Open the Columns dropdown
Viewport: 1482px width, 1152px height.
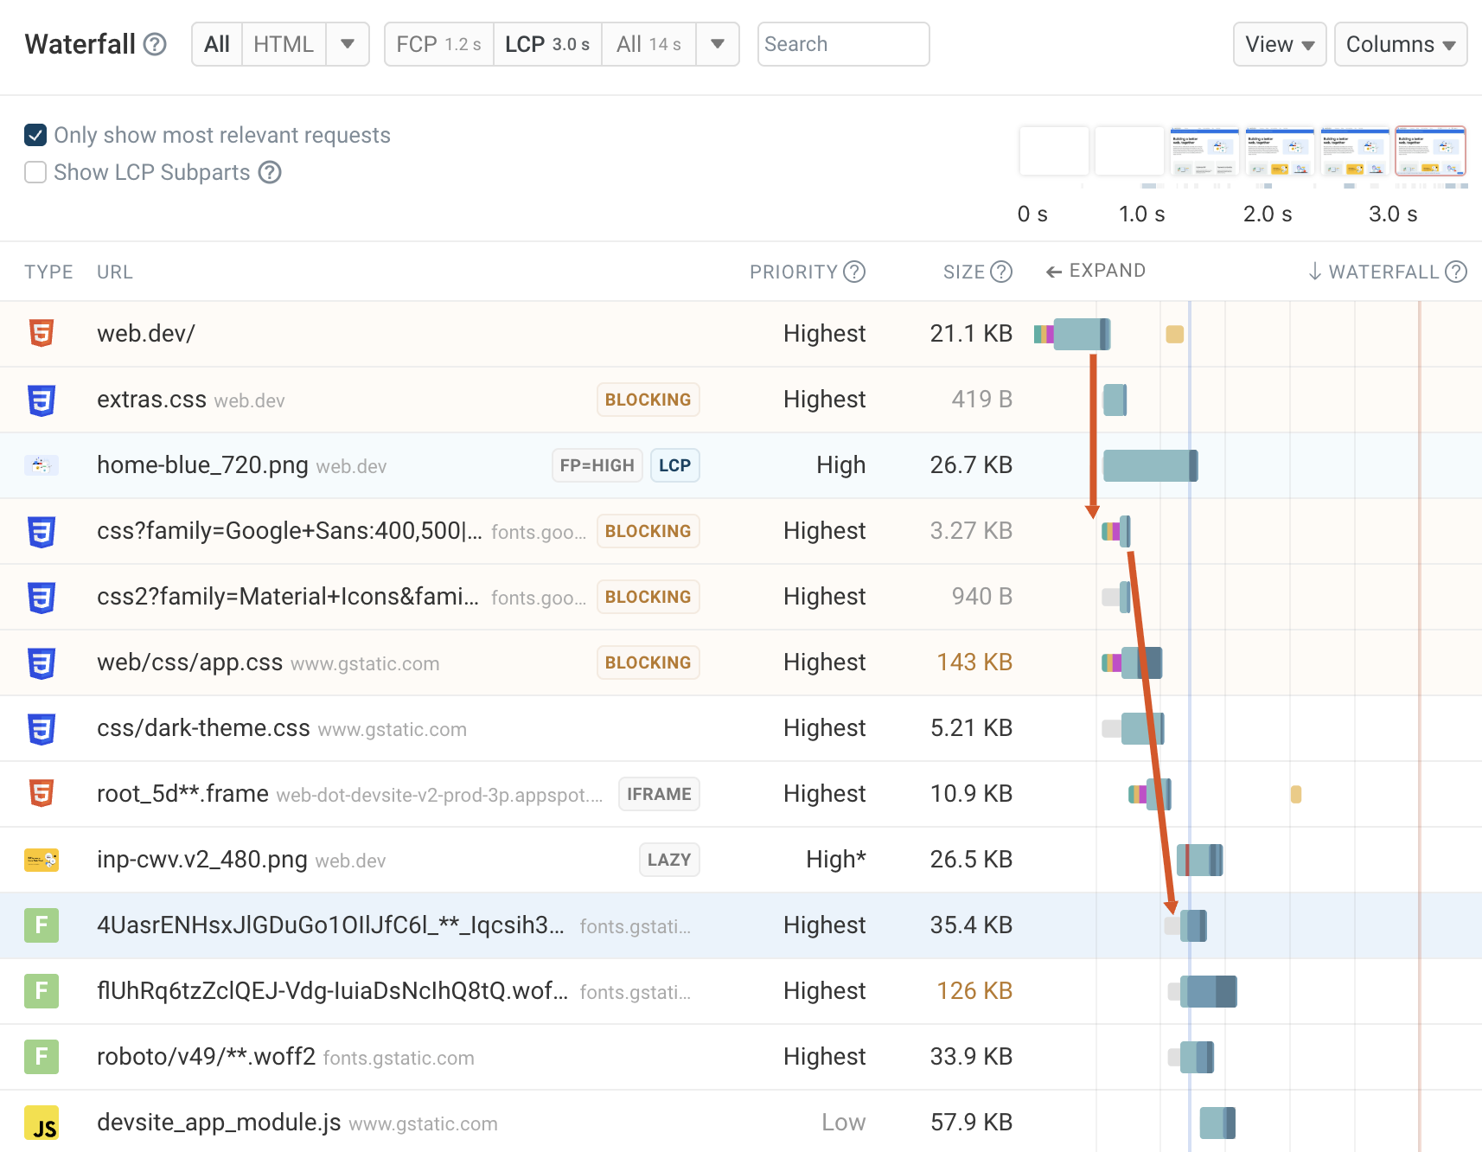(x=1400, y=44)
